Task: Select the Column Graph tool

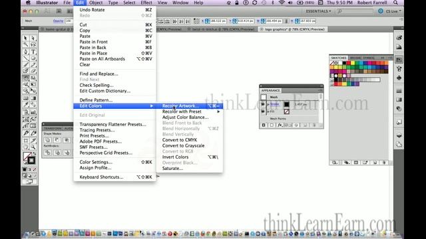Action: click(33, 112)
